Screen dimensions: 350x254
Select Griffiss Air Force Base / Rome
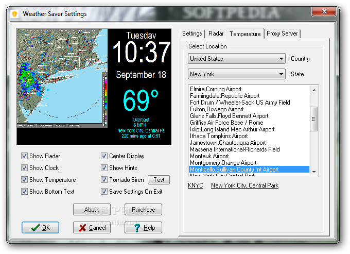pyautogui.click(x=249, y=123)
